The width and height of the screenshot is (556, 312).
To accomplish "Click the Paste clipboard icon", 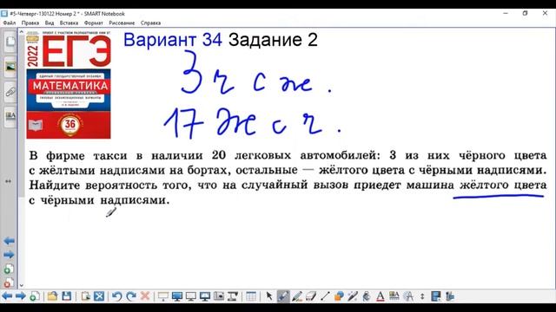I will [x=85, y=296].
